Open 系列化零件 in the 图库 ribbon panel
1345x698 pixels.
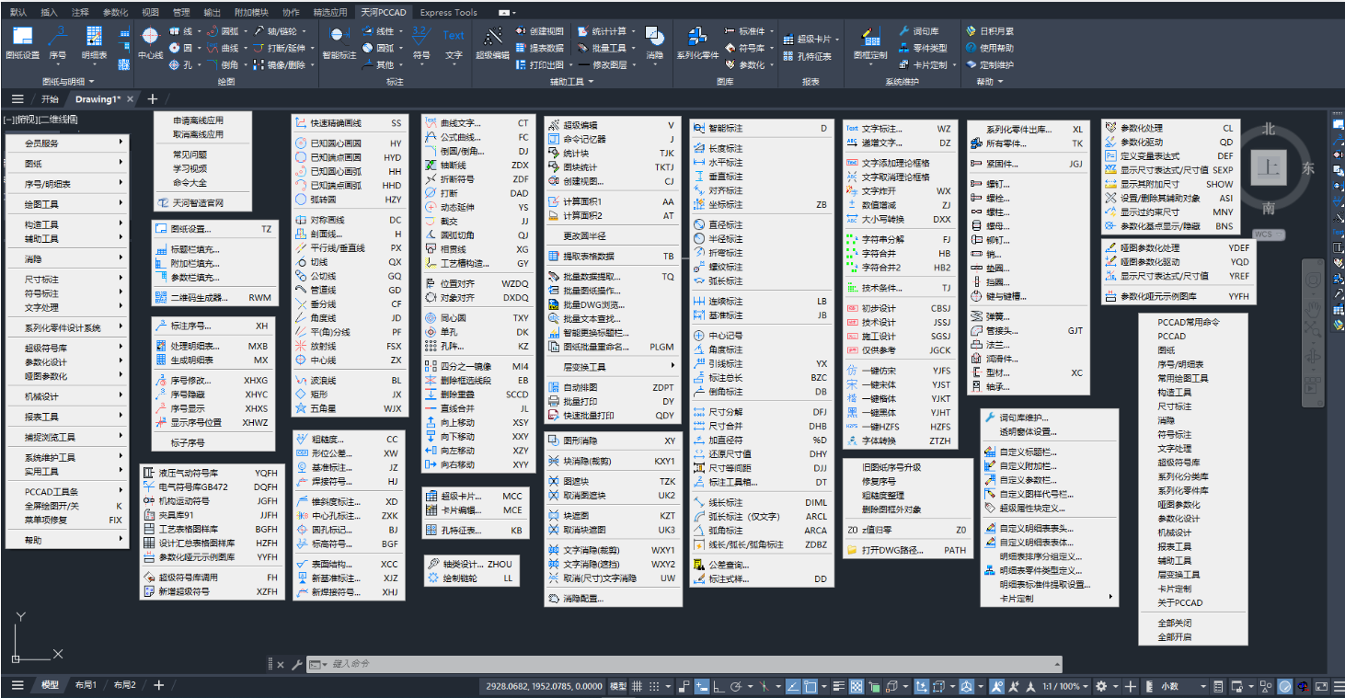point(697,42)
